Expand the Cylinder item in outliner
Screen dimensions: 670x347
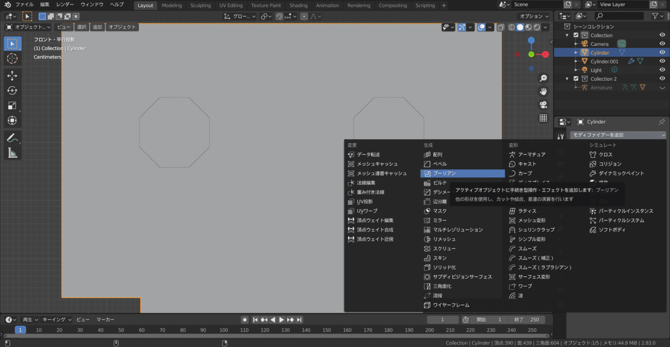click(576, 52)
